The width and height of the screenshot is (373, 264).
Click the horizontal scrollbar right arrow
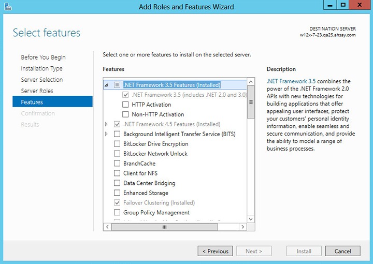click(x=243, y=227)
